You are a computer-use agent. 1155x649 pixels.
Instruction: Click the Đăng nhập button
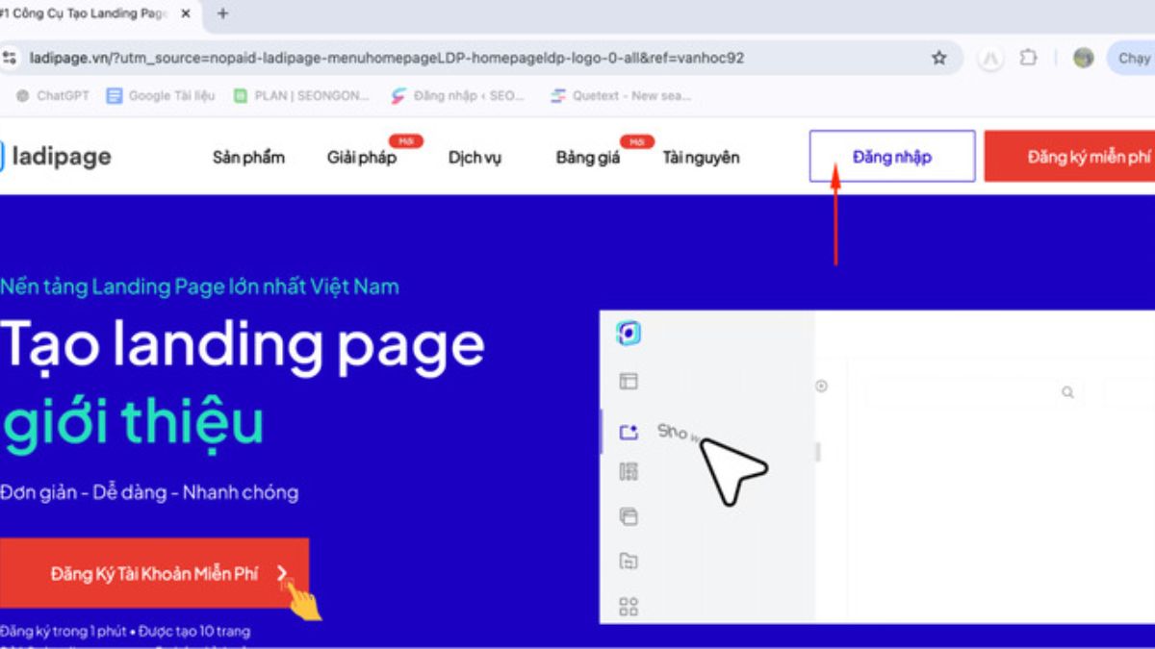tap(891, 156)
